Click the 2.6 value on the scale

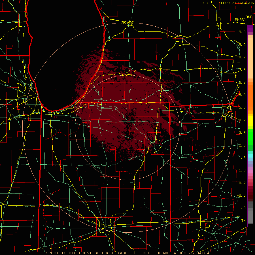click(242, 145)
